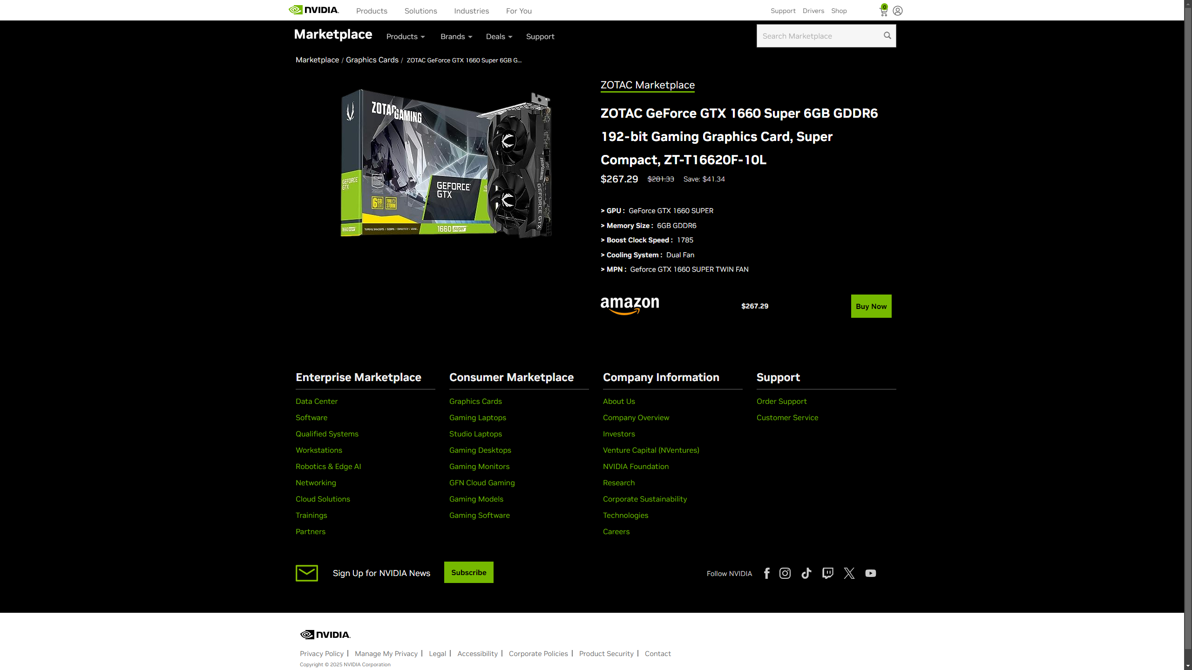Go to Drivers in the top bar
Image resolution: width=1192 pixels, height=670 pixels.
click(813, 11)
